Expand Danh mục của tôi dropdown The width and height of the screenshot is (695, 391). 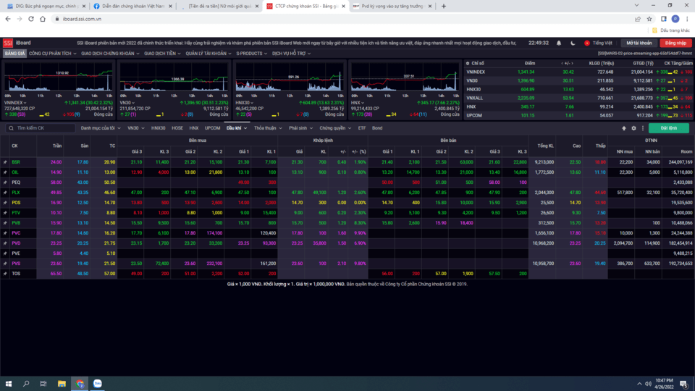[100, 128]
